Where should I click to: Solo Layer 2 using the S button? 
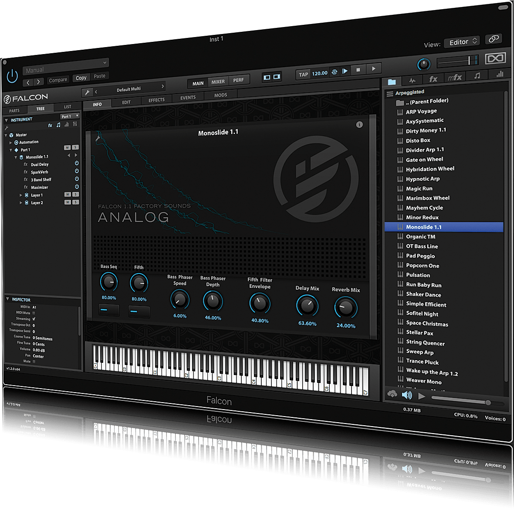point(75,202)
